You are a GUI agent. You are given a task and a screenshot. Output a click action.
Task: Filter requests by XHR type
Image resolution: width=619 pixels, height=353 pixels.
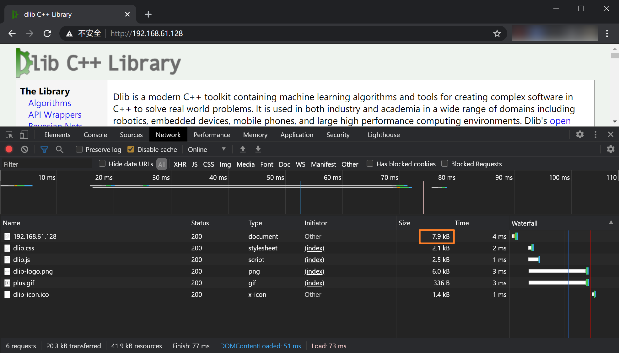(x=180, y=164)
